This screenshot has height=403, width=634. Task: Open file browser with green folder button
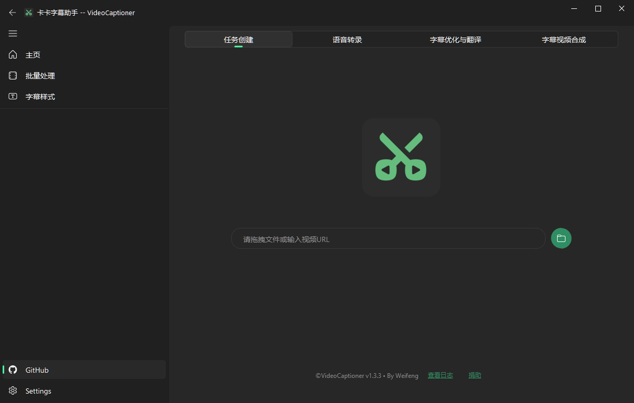[561, 238]
